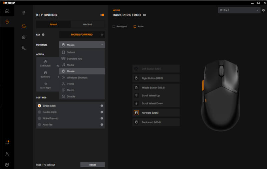Click the scroll wheel on mouse image
This screenshot has width=267, height=169.
pos(221,71)
